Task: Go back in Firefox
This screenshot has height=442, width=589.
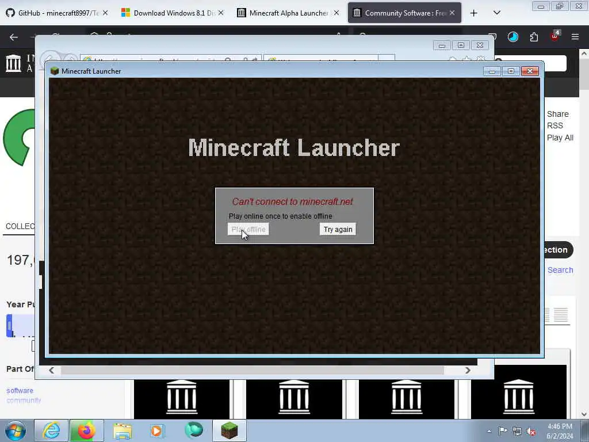Action: tap(14, 37)
